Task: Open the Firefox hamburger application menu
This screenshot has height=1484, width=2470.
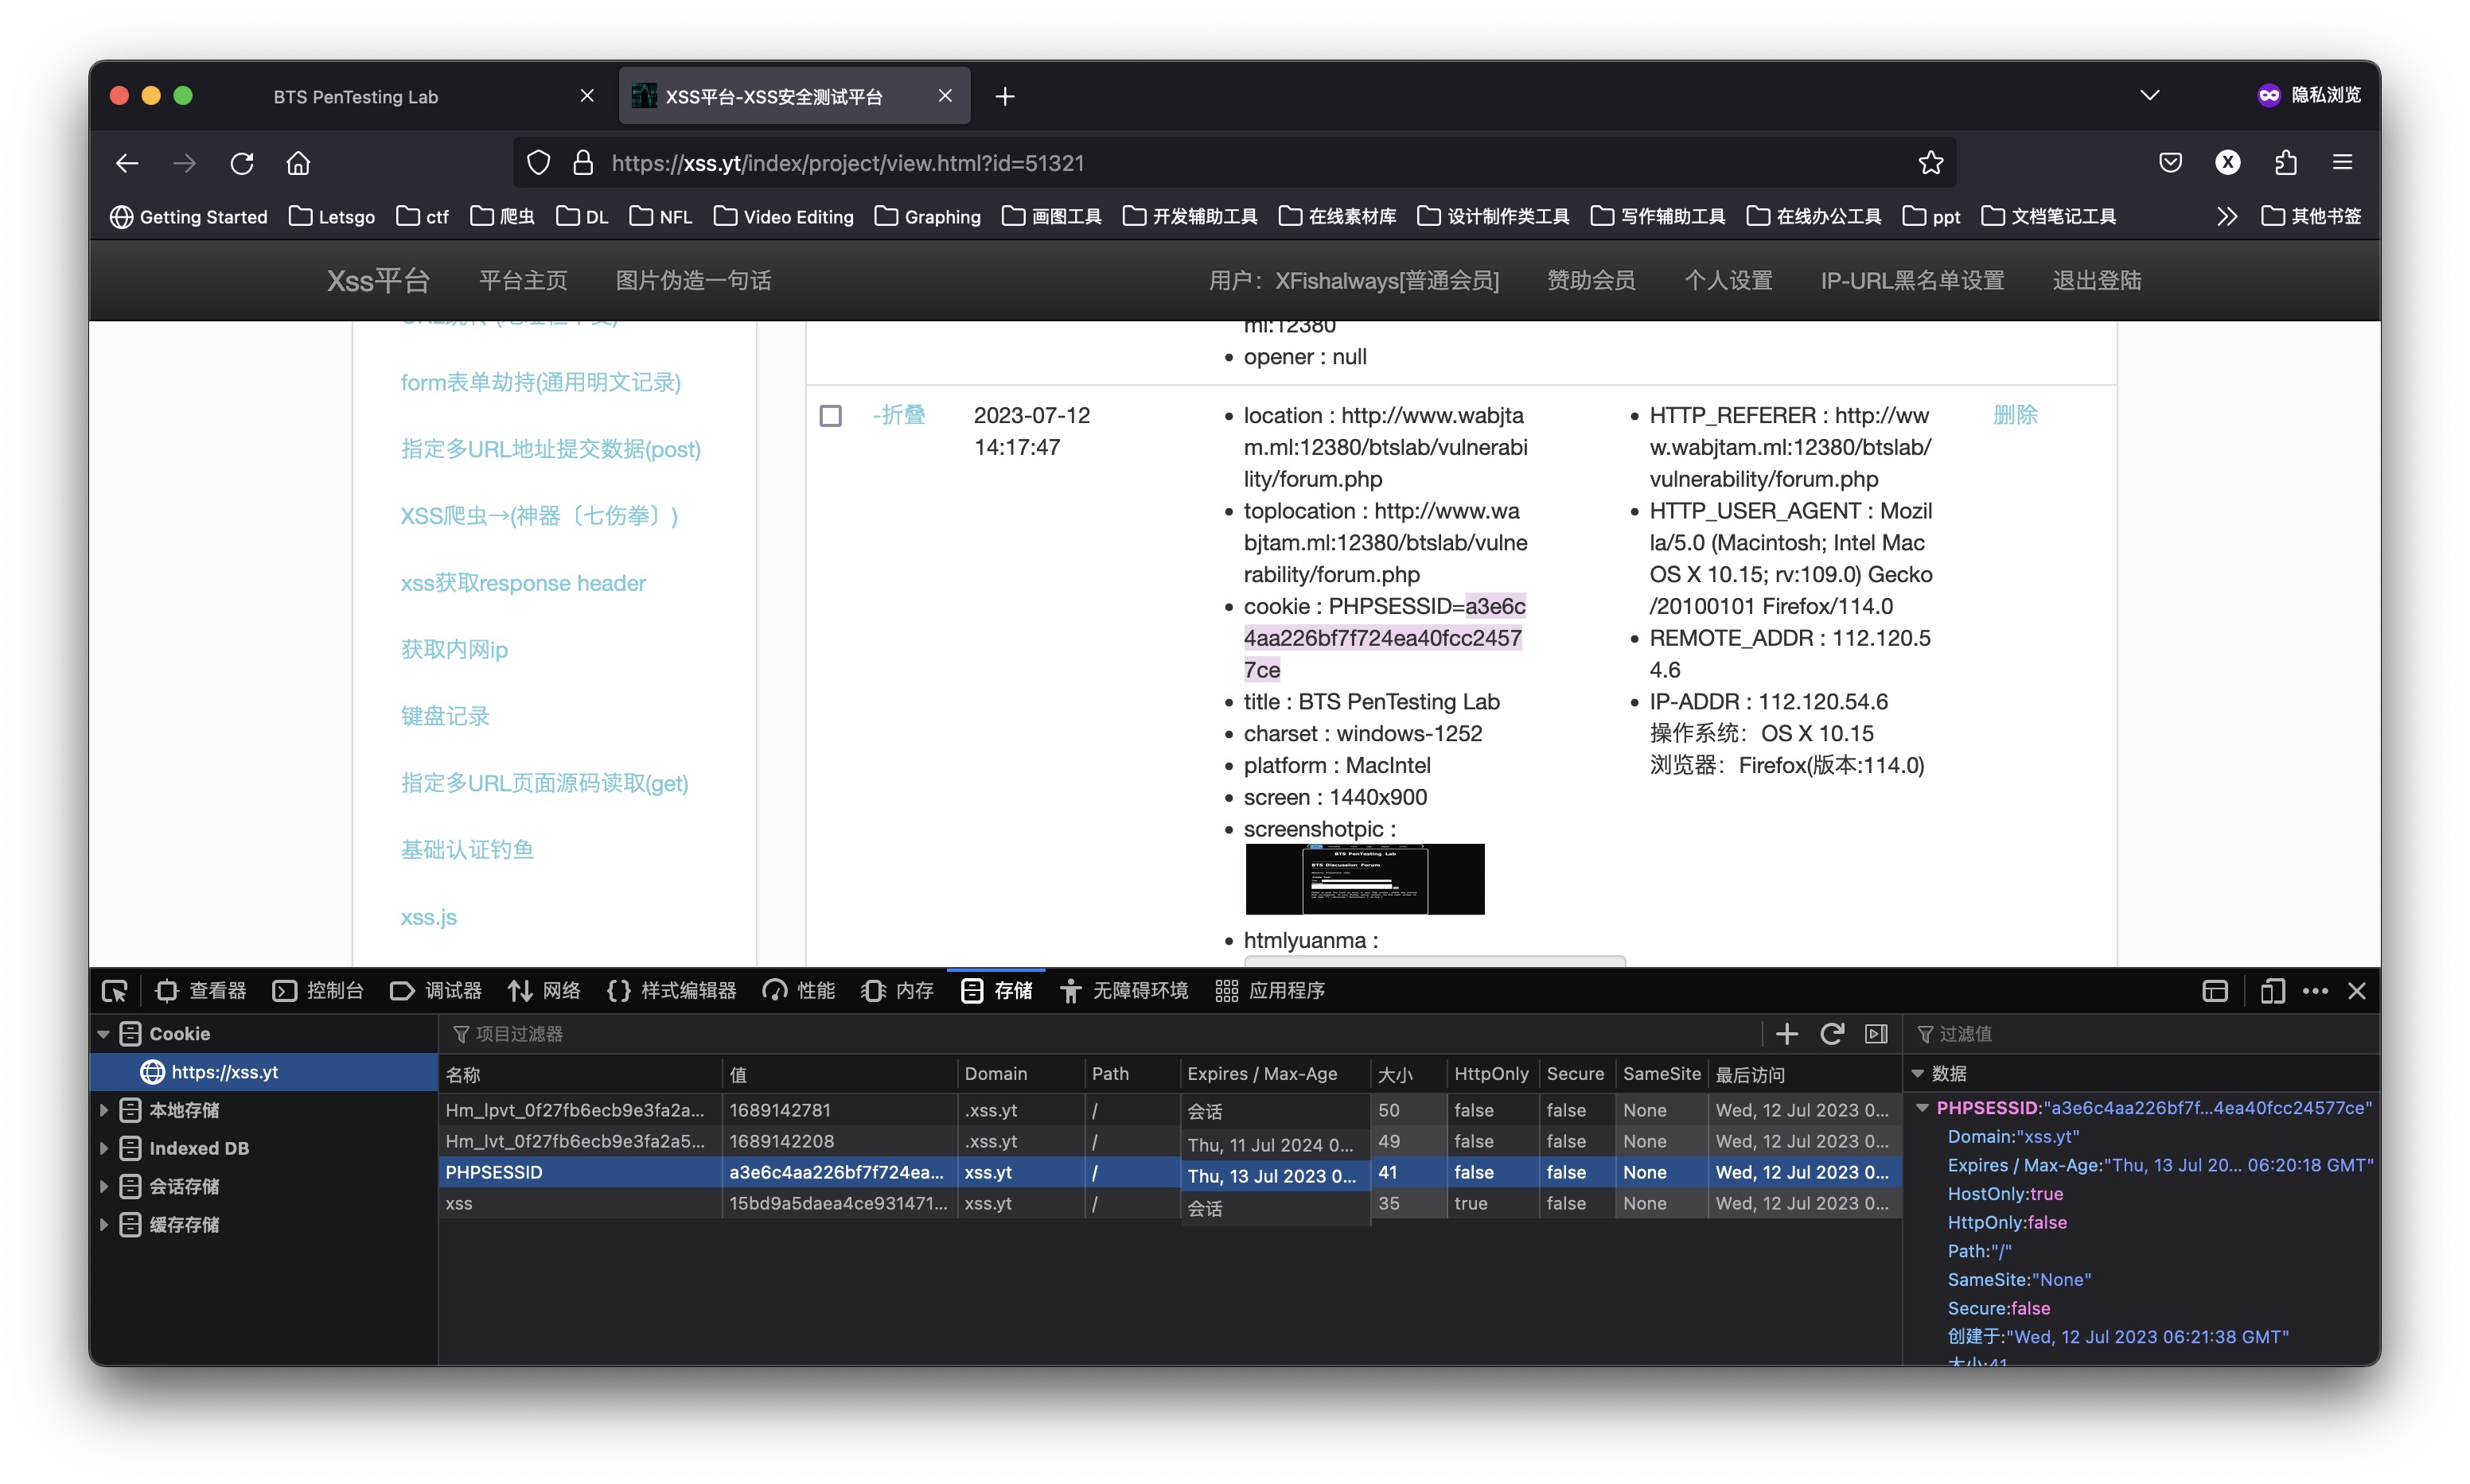Action: 2342,162
